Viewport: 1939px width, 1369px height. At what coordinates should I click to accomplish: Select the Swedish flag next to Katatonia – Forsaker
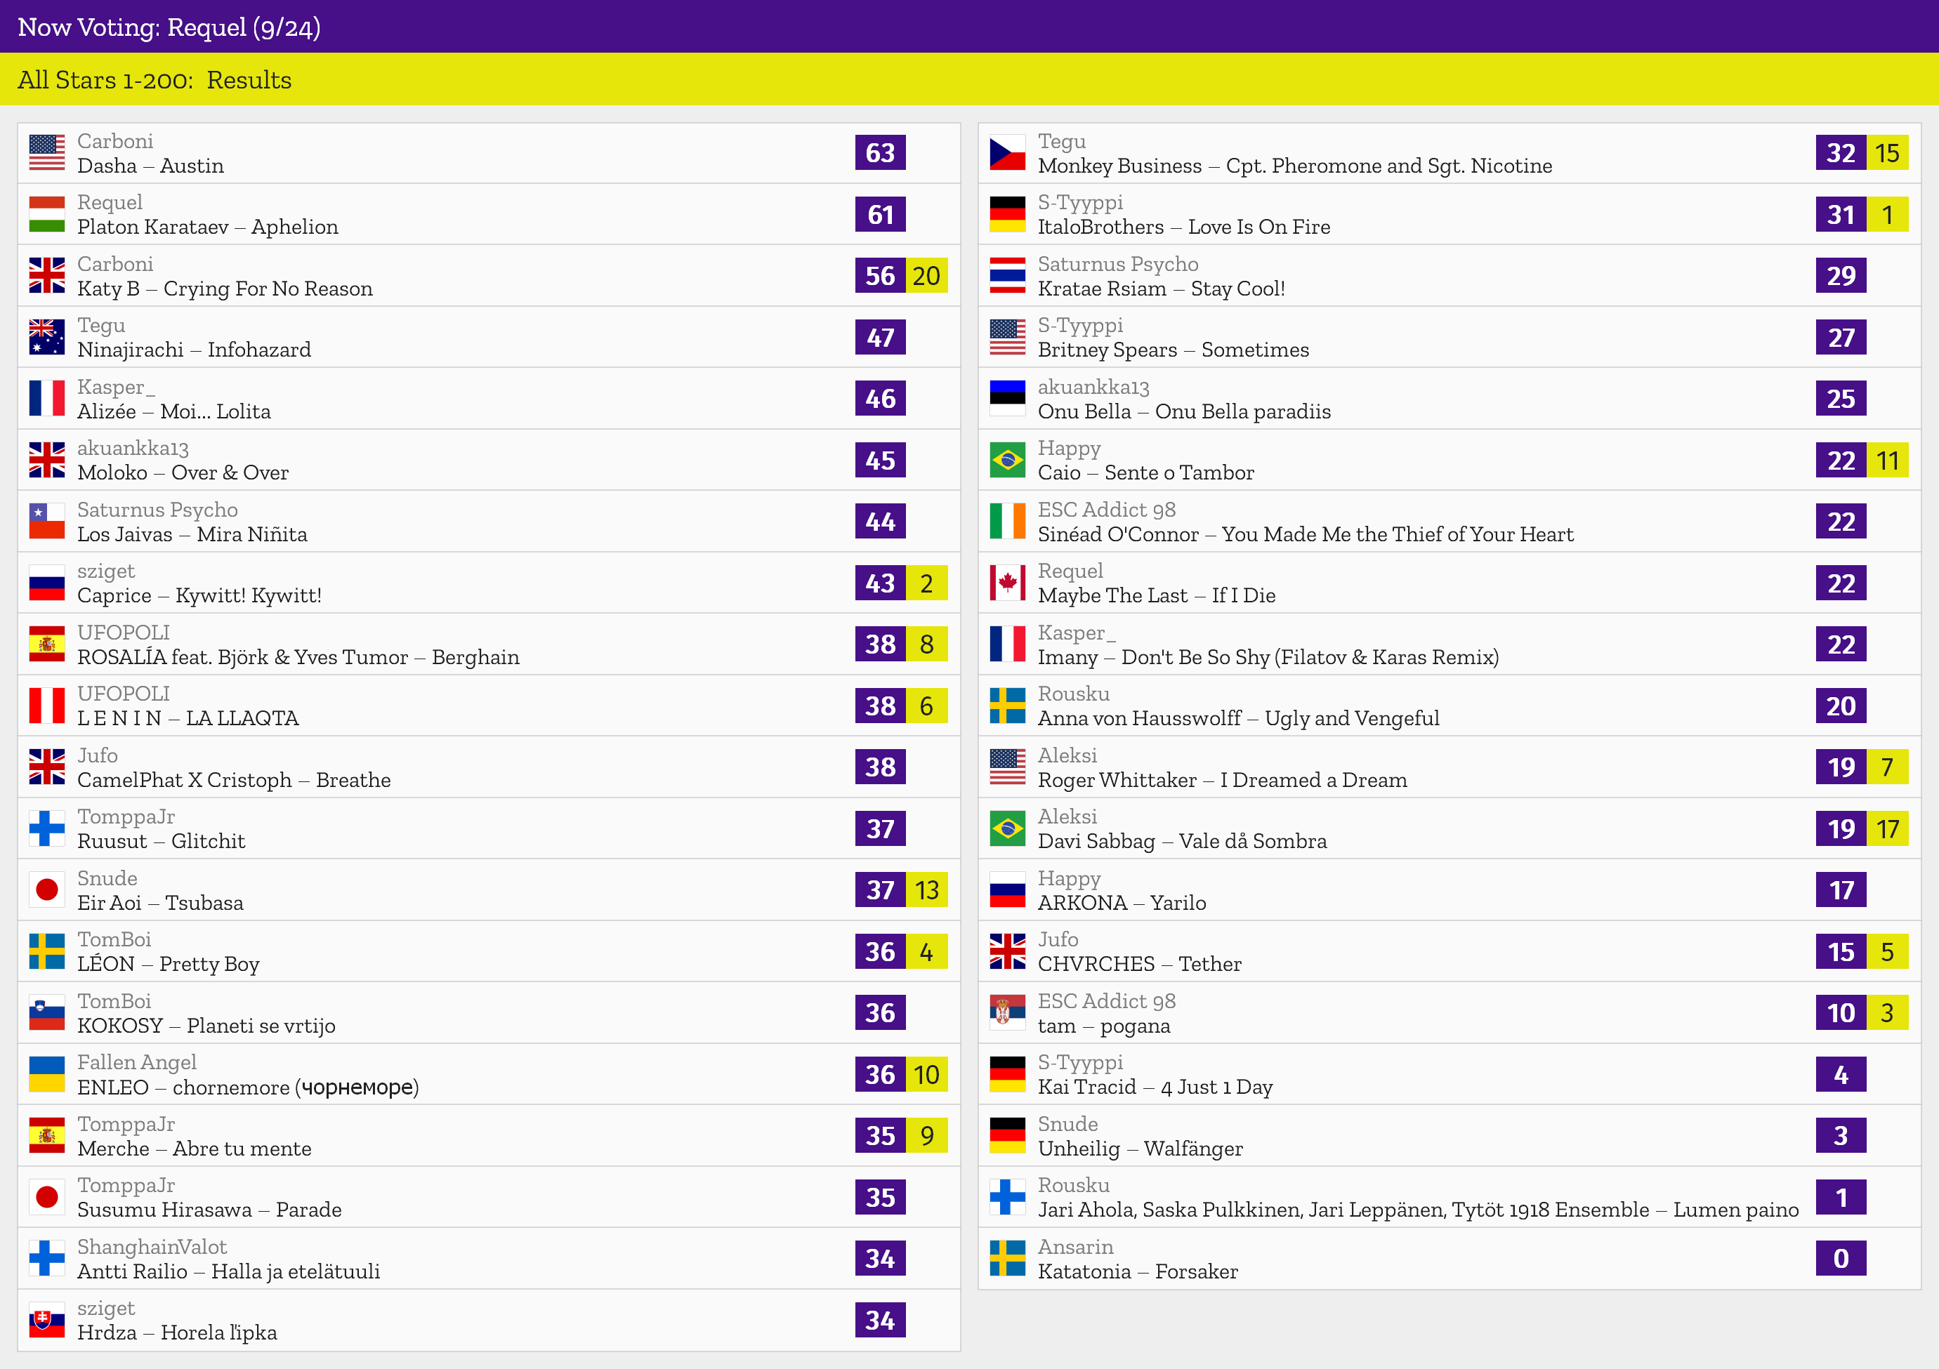coord(1008,1259)
